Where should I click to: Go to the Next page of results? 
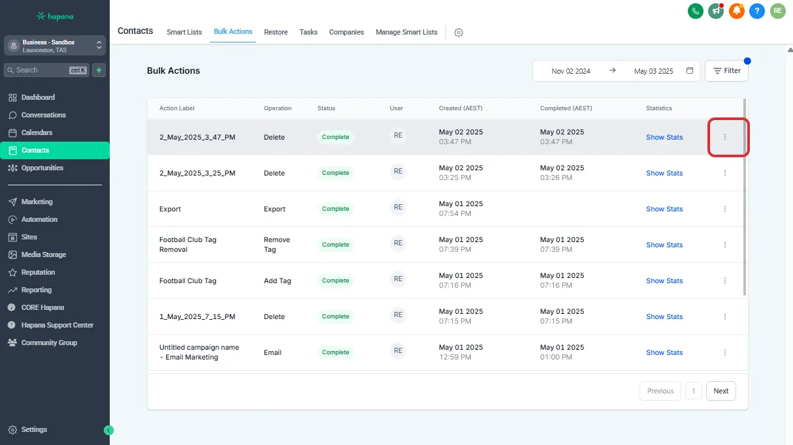(720, 391)
